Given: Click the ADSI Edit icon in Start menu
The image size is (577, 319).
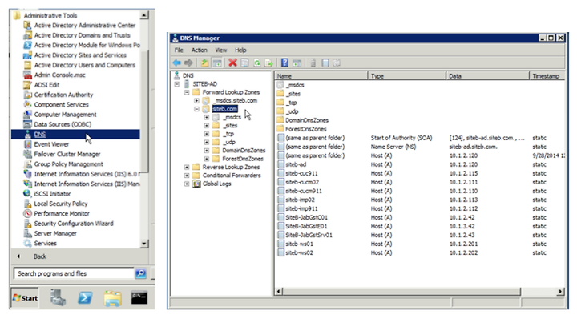Looking at the screenshot, I should 27,85.
